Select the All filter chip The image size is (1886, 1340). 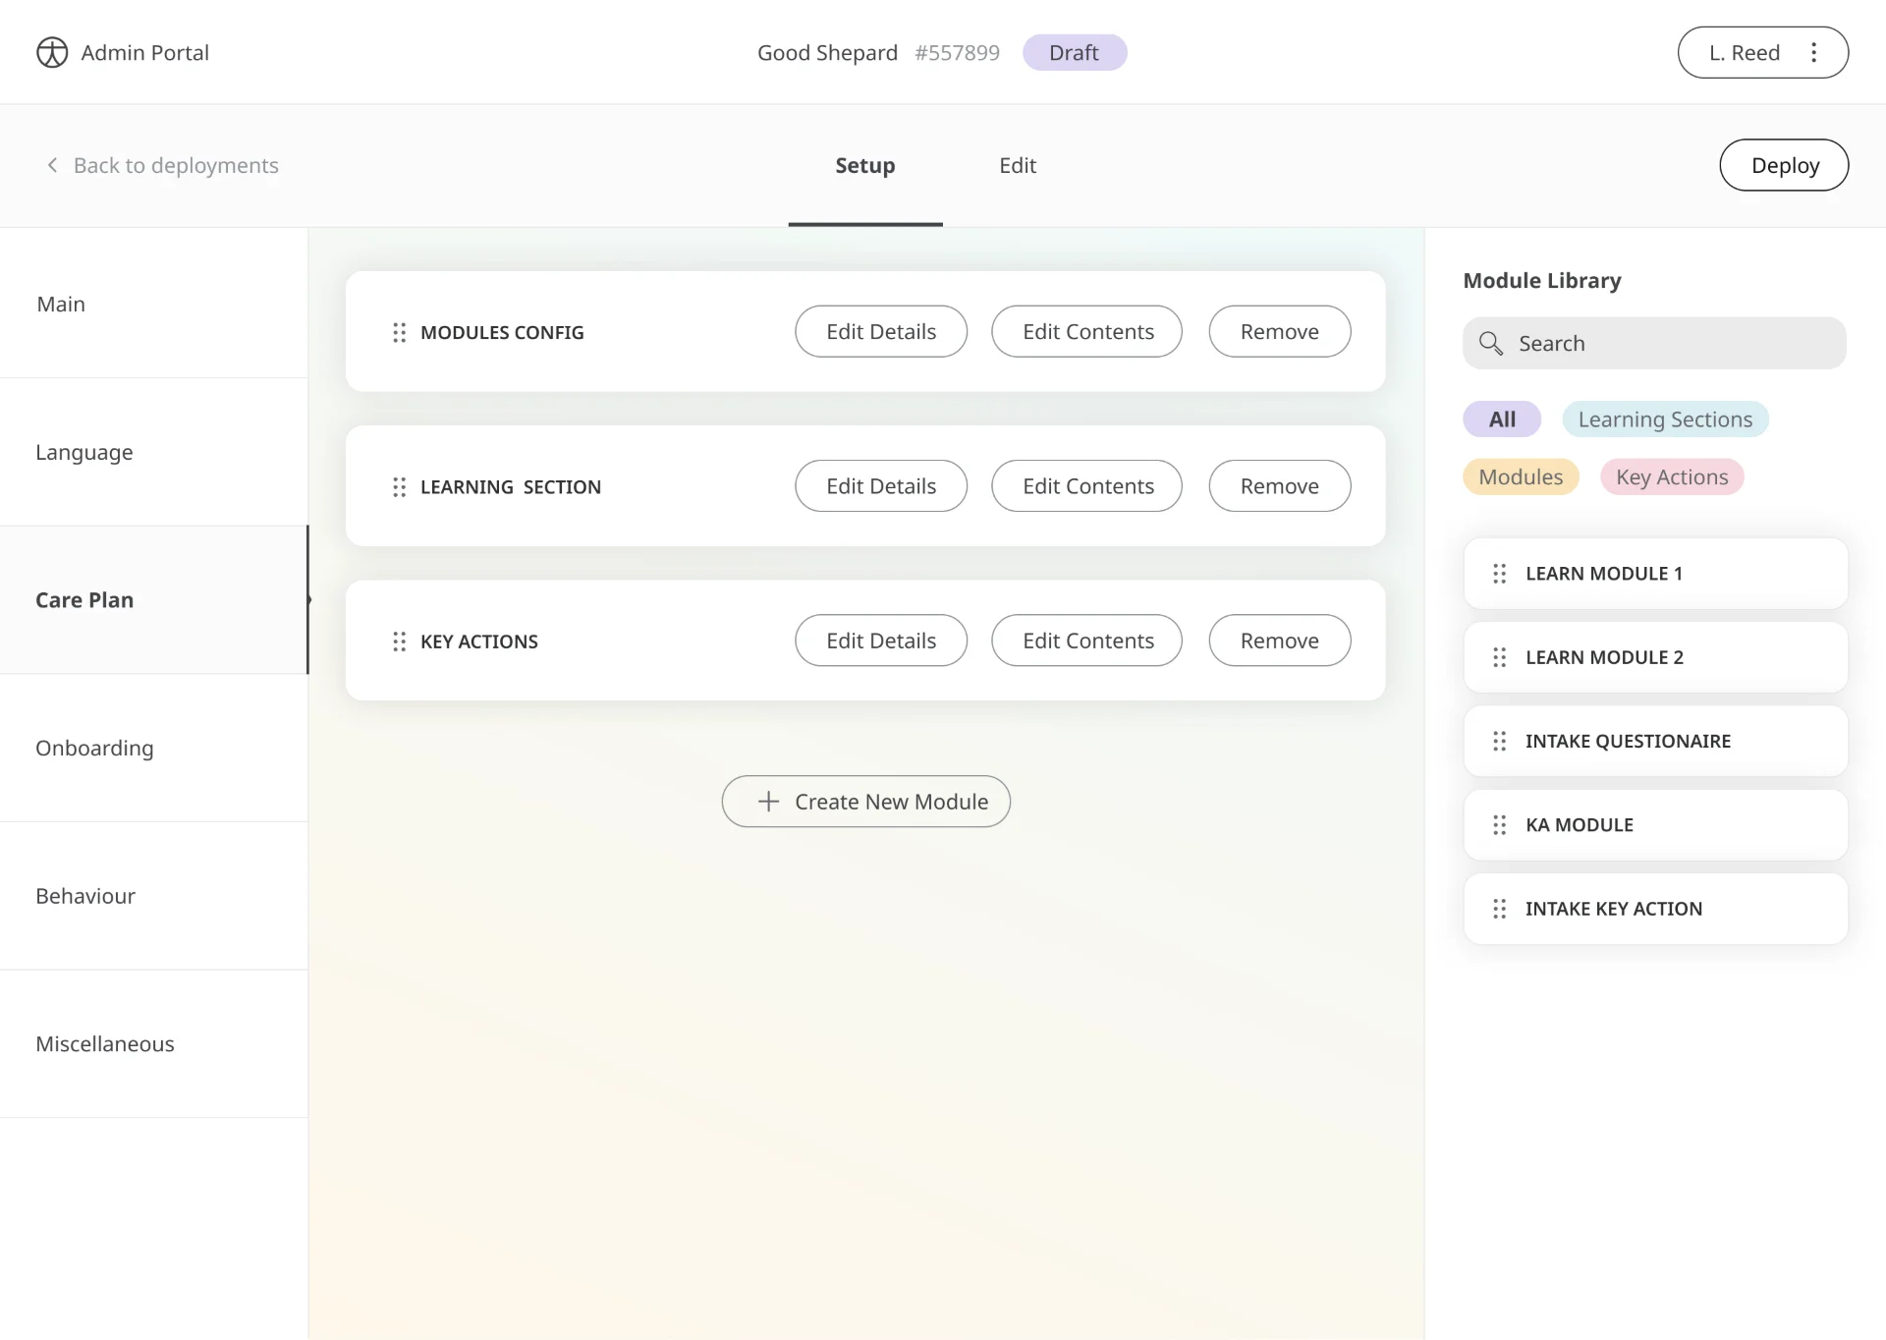pyautogui.click(x=1502, y=419)
